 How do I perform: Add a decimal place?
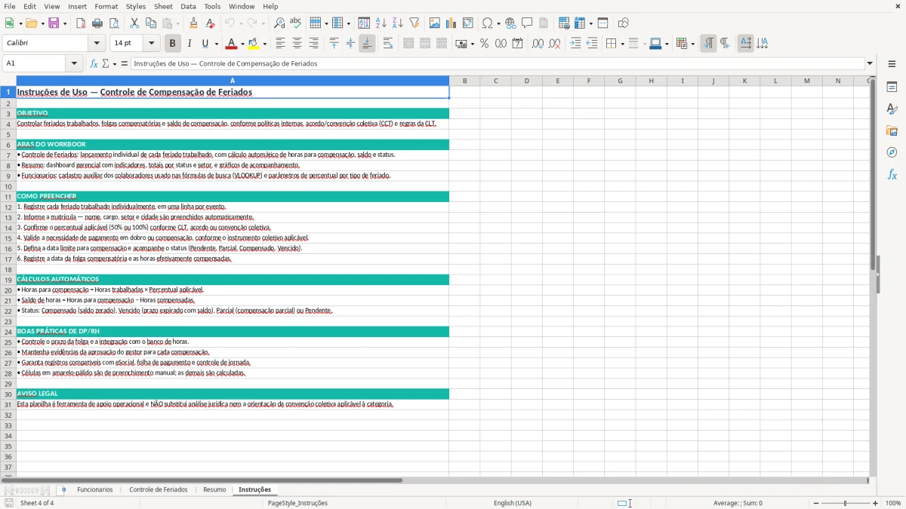pos(538,44)
